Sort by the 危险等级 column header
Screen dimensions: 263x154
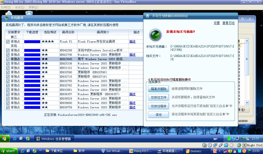click(50, 32)
